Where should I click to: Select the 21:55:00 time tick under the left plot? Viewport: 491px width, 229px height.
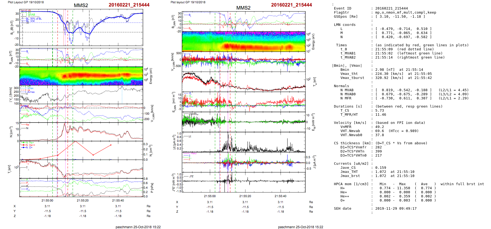pyautogui.click(x=47, y=200)
